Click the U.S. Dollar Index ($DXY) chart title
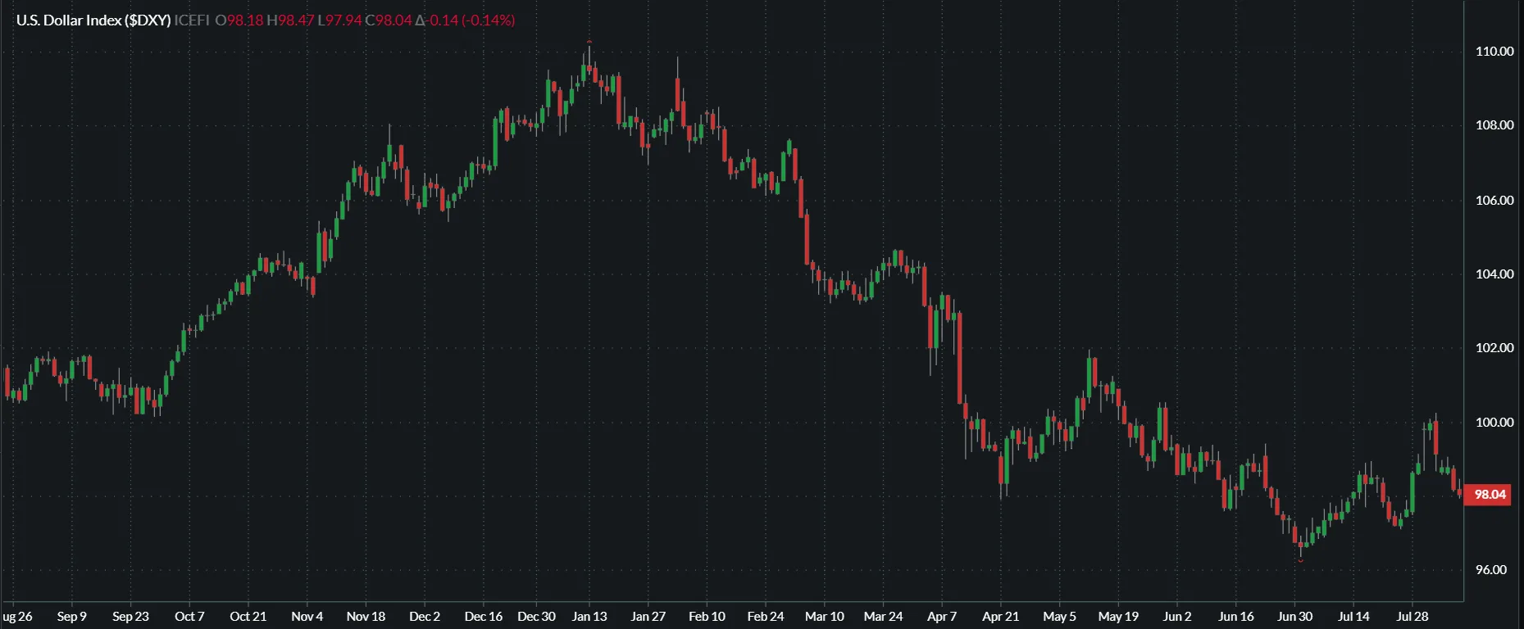Screen dimensions: 1524x629 coord(93,20)
